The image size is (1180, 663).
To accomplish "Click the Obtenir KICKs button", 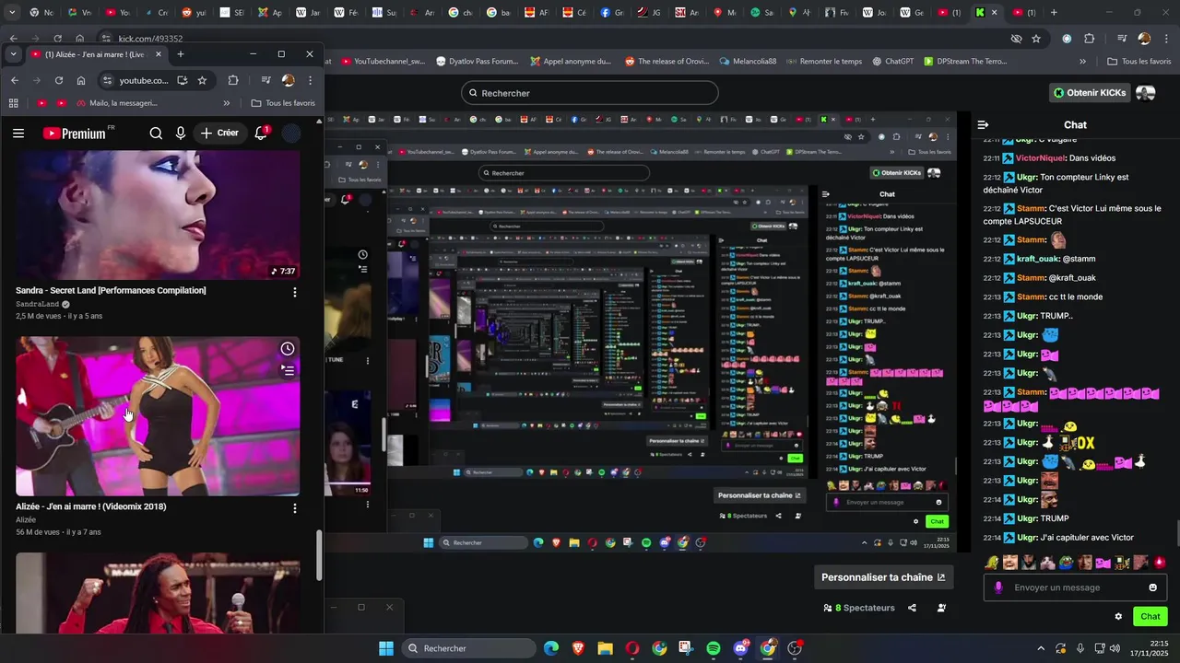I will tap(1091, 93).
